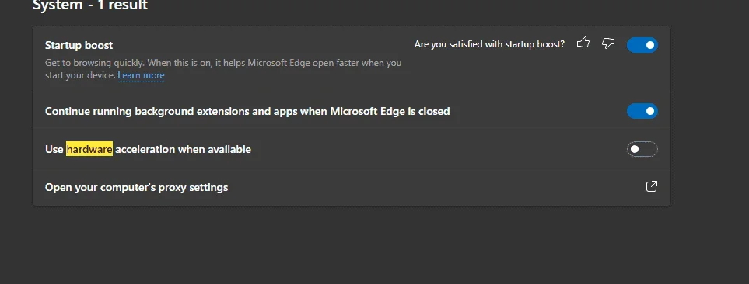Click 'Are you satisfied with startup boost?' text

click(489, 44)
